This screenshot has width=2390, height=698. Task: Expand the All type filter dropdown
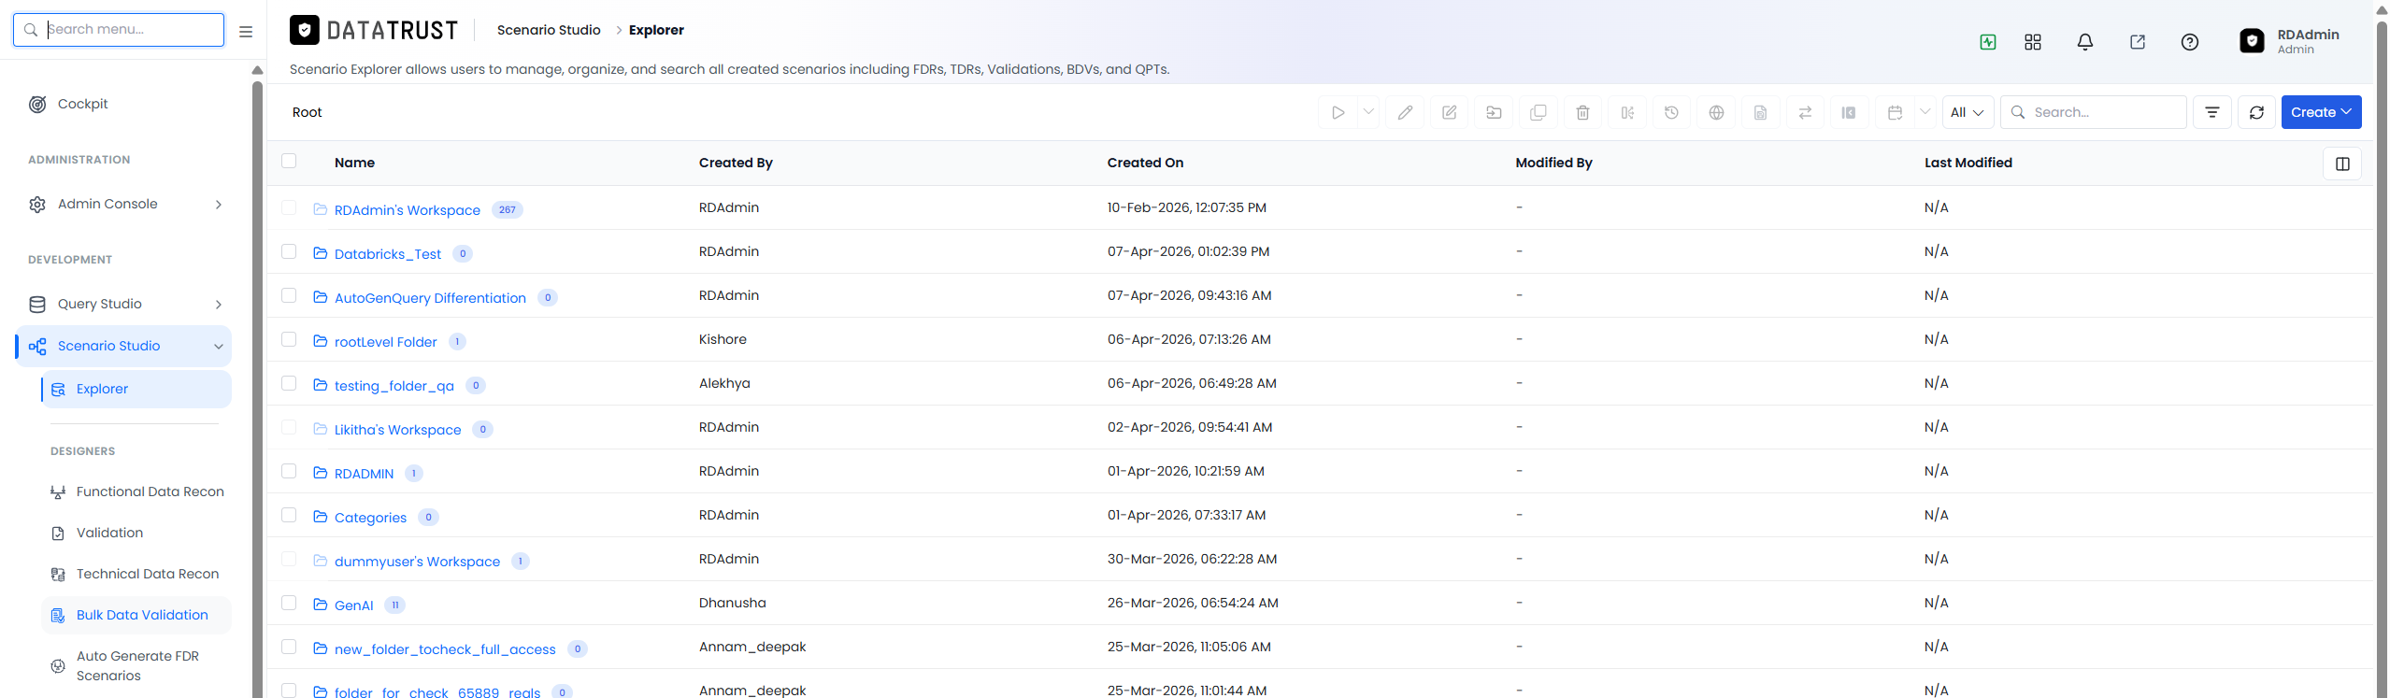(1968, 112)
